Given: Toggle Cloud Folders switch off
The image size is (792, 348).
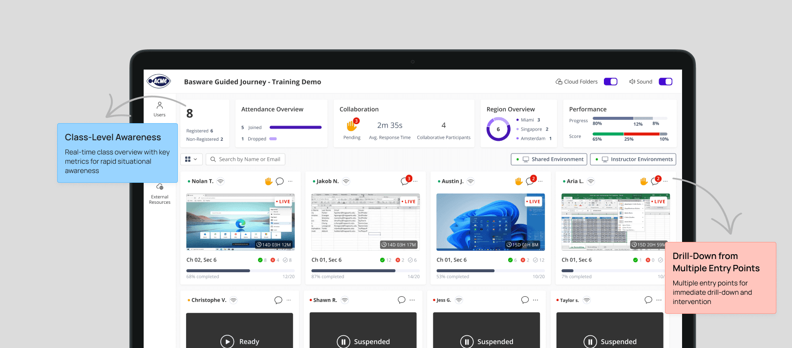Looking at the screenshot, I should pos(611,82).
